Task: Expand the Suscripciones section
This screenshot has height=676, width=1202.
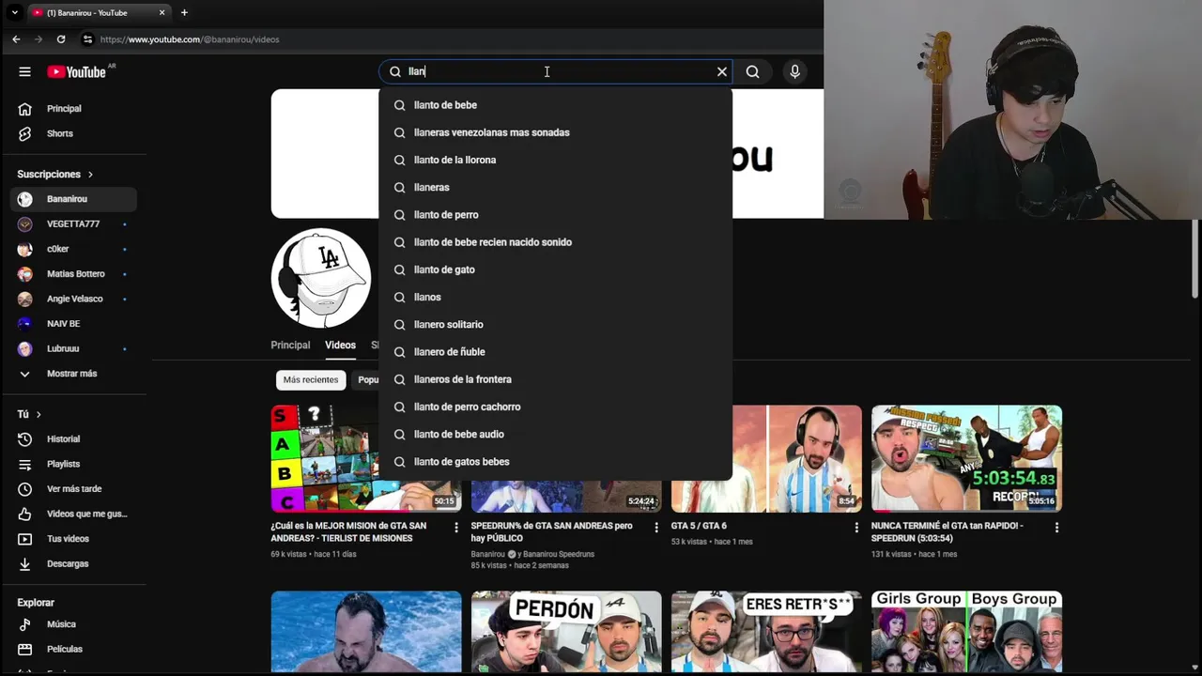Action: [55, 175]
